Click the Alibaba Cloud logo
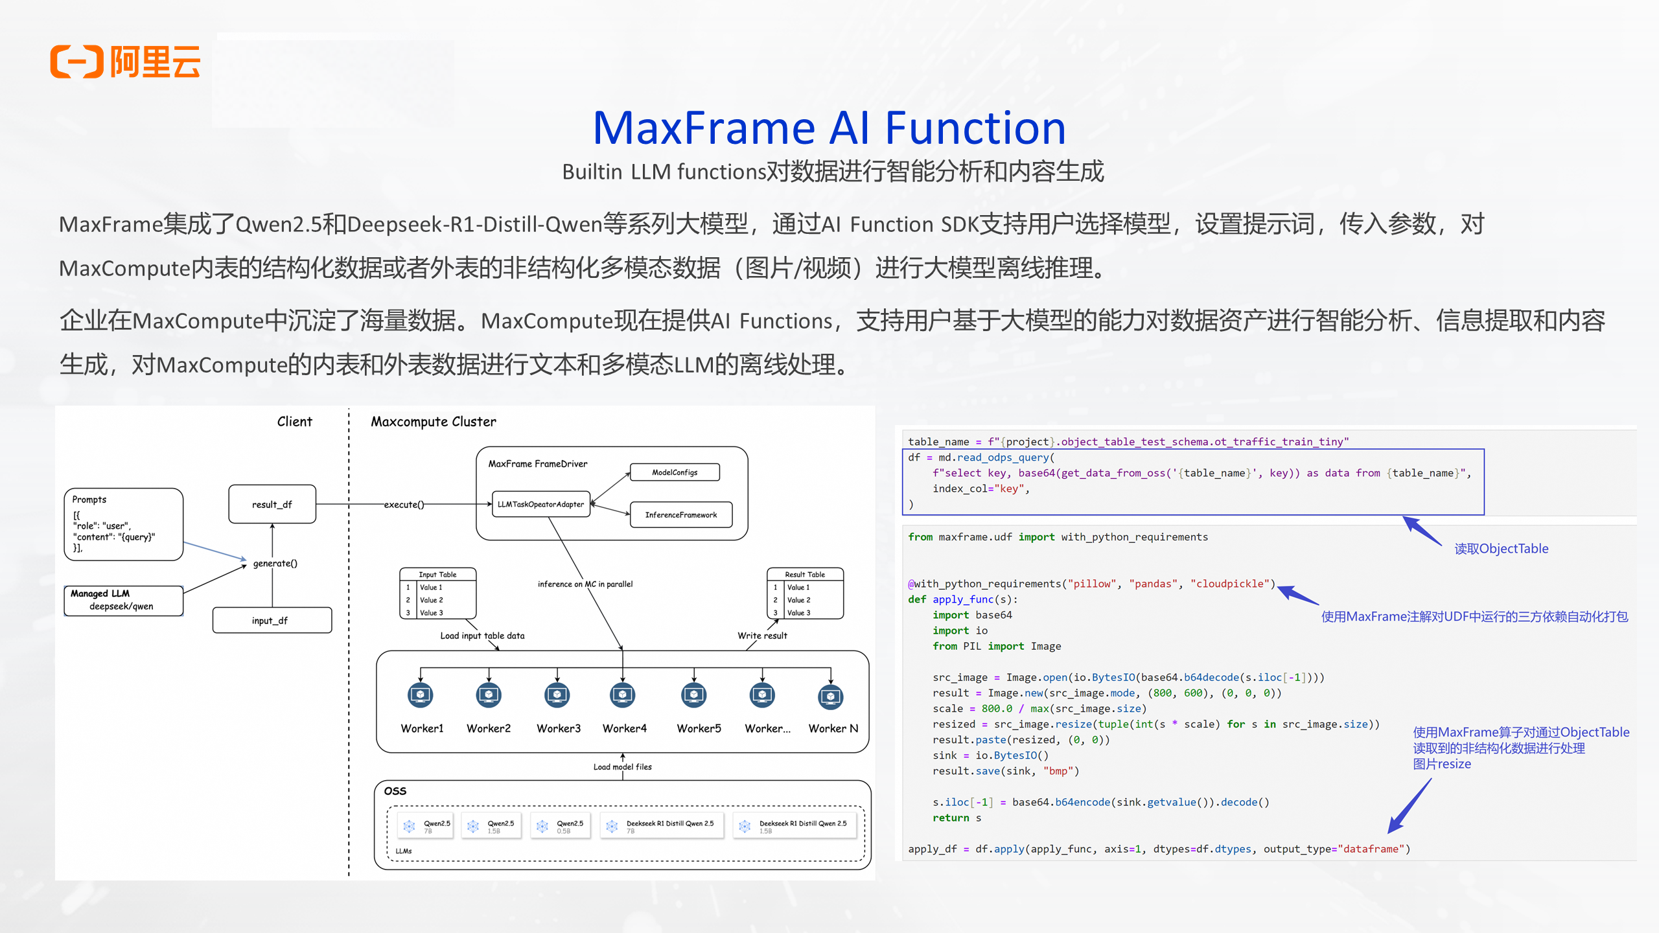1659x933 pixels. pyautogui.click(x=125, y=62)
